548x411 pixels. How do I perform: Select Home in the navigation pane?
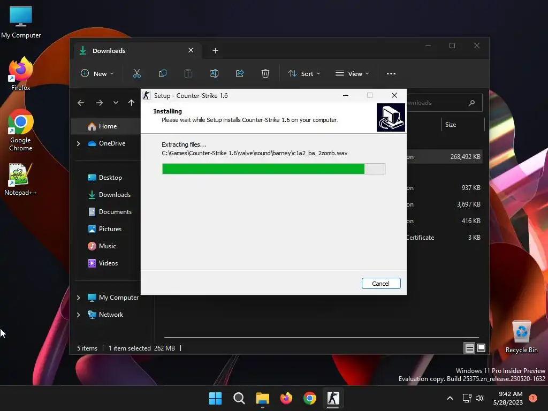click(106, 126)
